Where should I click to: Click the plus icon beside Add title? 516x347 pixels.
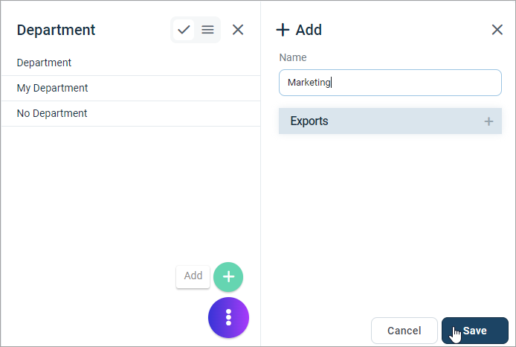coord(283,30)
